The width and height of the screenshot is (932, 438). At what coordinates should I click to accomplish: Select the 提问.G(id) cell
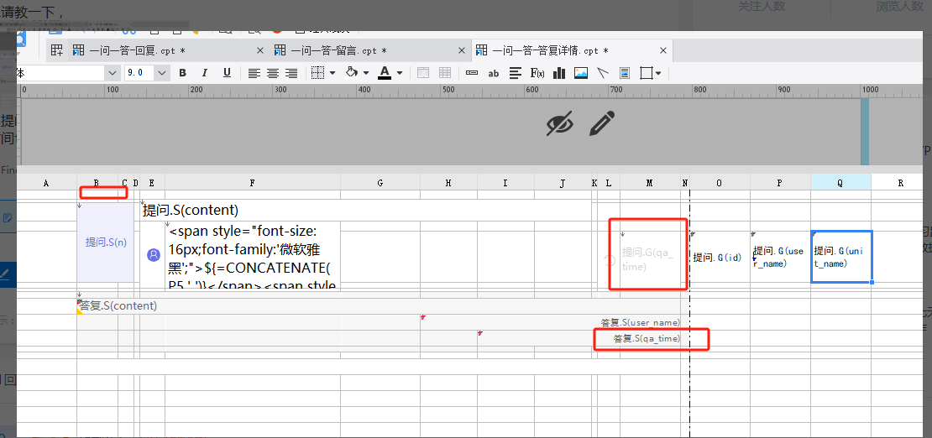pyautogui.click(x=719, y=258)
